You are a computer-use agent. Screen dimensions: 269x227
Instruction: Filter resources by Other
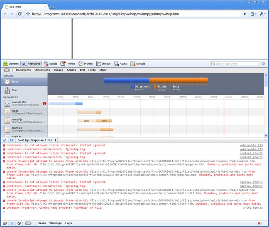pos(103,70)
